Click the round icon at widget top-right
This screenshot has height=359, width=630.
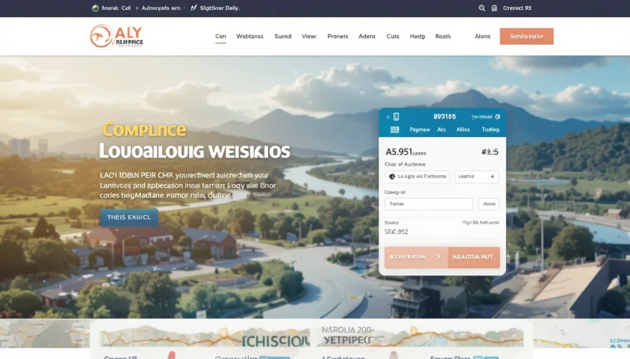(x=496, y=116)
